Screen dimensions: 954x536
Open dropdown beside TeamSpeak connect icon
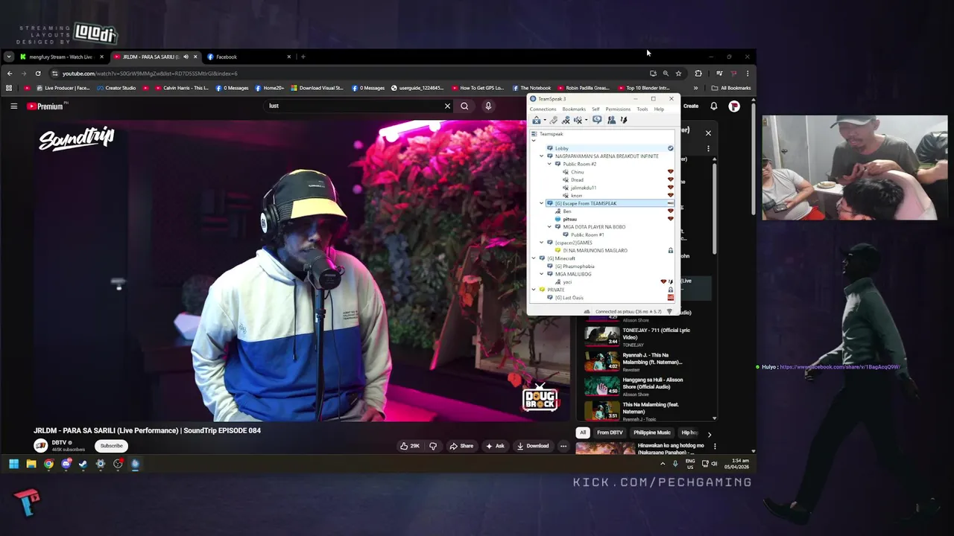(545, 120)
